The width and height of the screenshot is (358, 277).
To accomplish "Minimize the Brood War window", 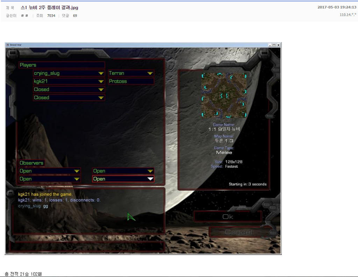I will pos(270,45).
